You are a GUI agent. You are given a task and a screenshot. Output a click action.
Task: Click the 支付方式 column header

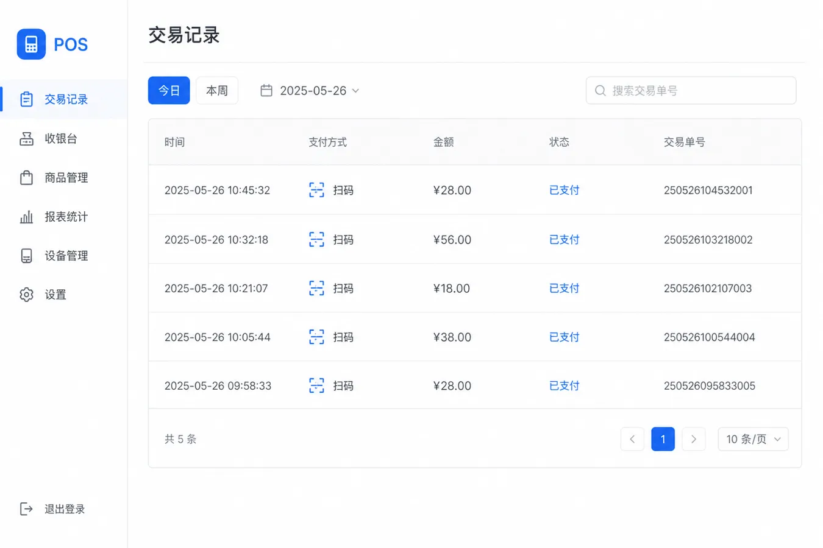[327, 142]
